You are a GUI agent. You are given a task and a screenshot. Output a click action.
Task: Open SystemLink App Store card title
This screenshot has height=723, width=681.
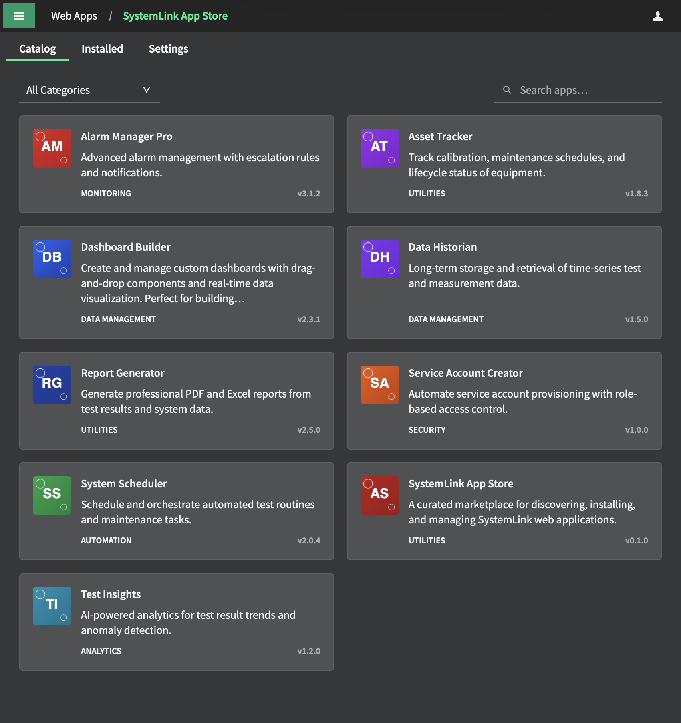click(x=461, y=484)
